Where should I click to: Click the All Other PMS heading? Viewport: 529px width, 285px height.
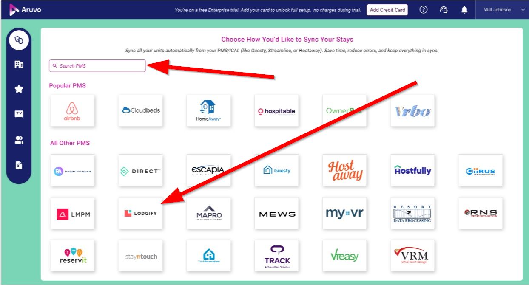click(x=70, y=143)
